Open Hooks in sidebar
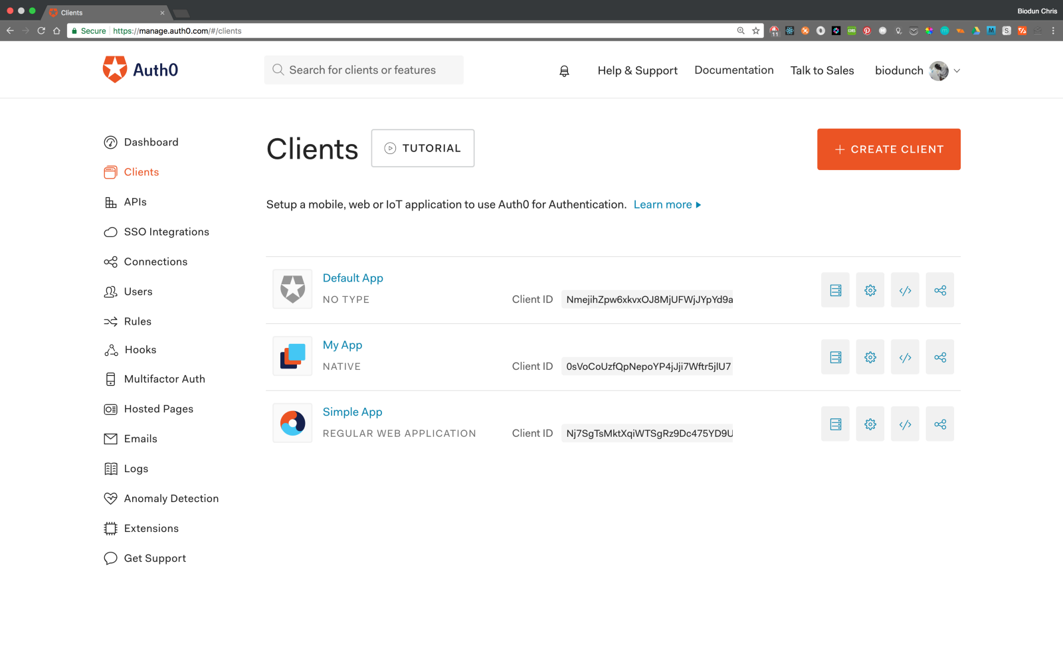 pyautogui.click(x=130, y=350)
